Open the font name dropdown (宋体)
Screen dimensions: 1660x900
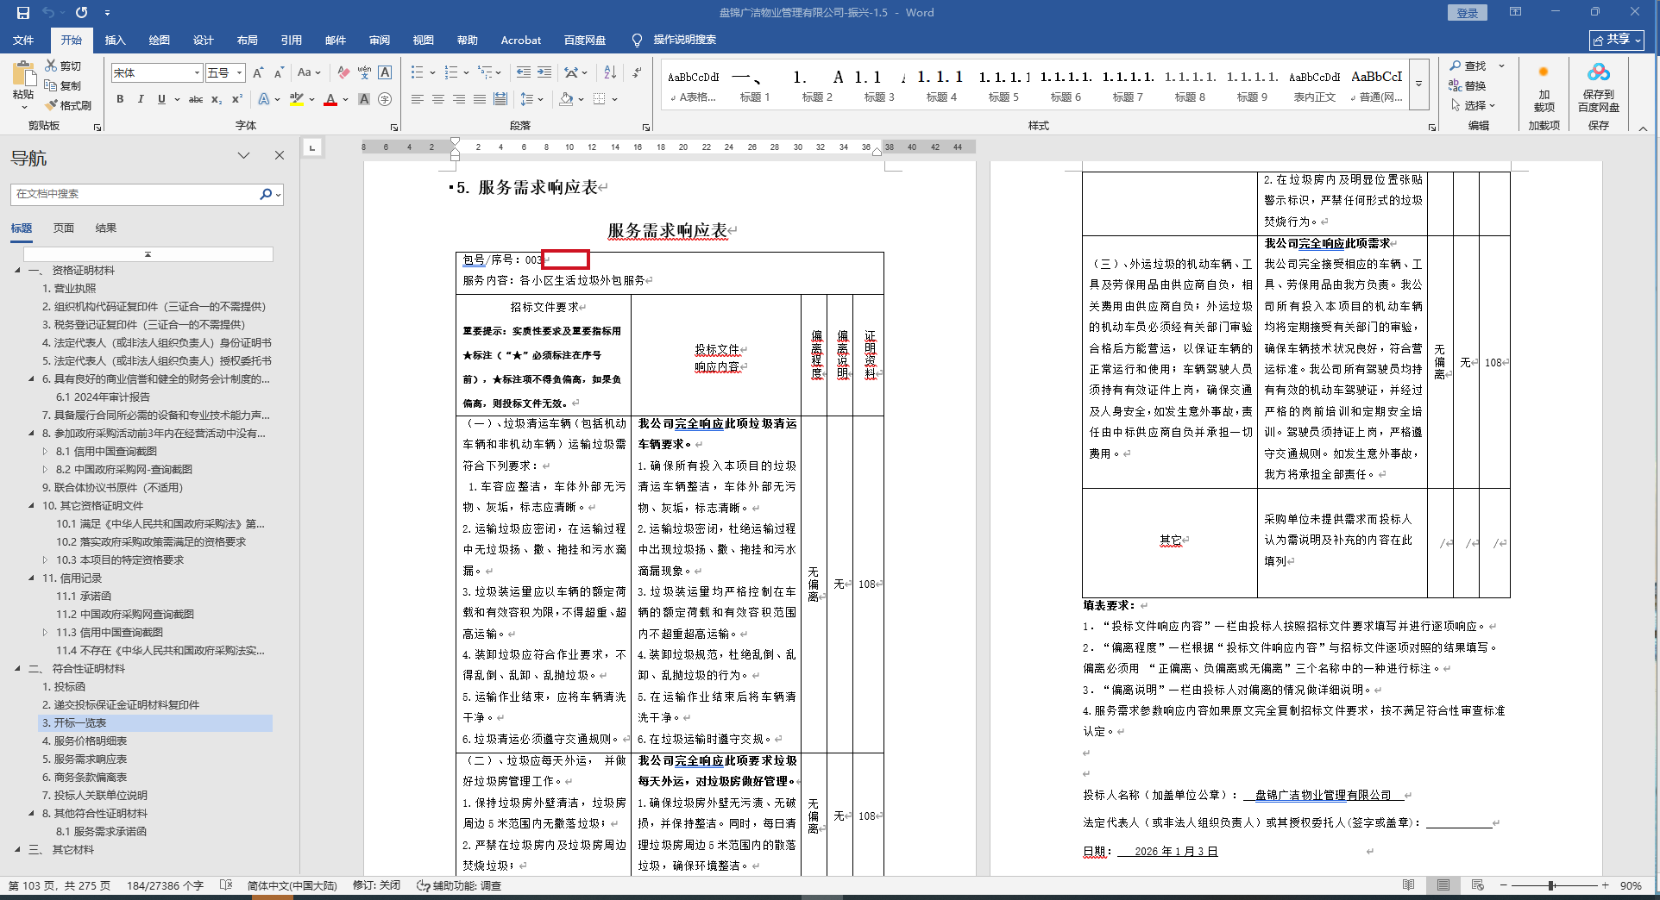point(197,73)
